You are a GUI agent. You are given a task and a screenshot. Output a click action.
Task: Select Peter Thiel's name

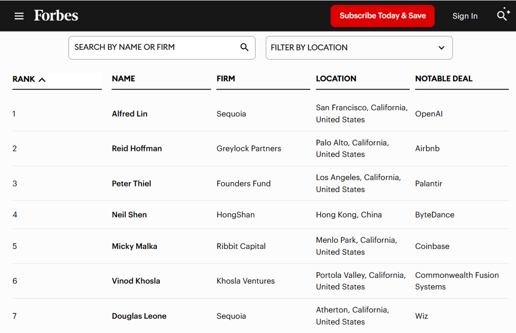tap(132, 184)
